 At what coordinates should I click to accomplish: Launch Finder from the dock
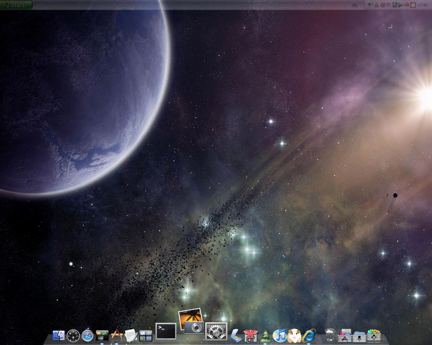(59, 335)
